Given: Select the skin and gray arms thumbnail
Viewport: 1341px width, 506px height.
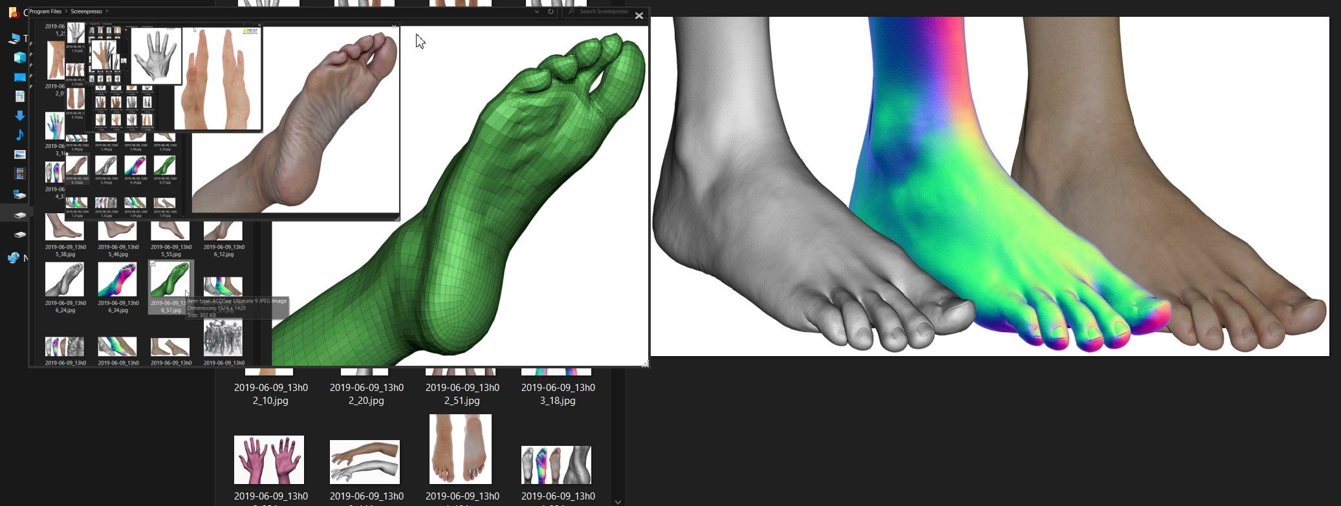Looking at the screenshot, I should [365, 462].
